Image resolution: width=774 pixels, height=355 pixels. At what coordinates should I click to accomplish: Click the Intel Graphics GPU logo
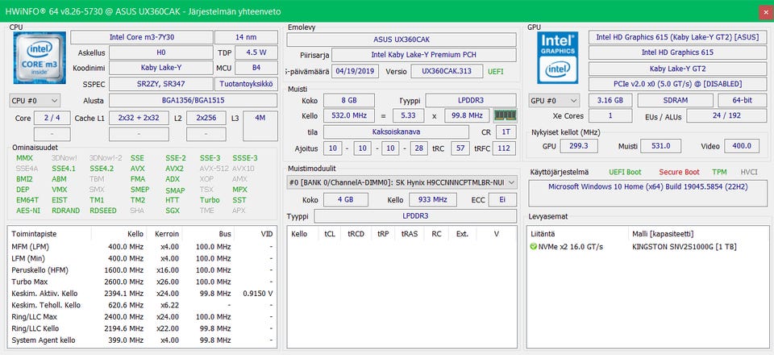click(557, 56)
